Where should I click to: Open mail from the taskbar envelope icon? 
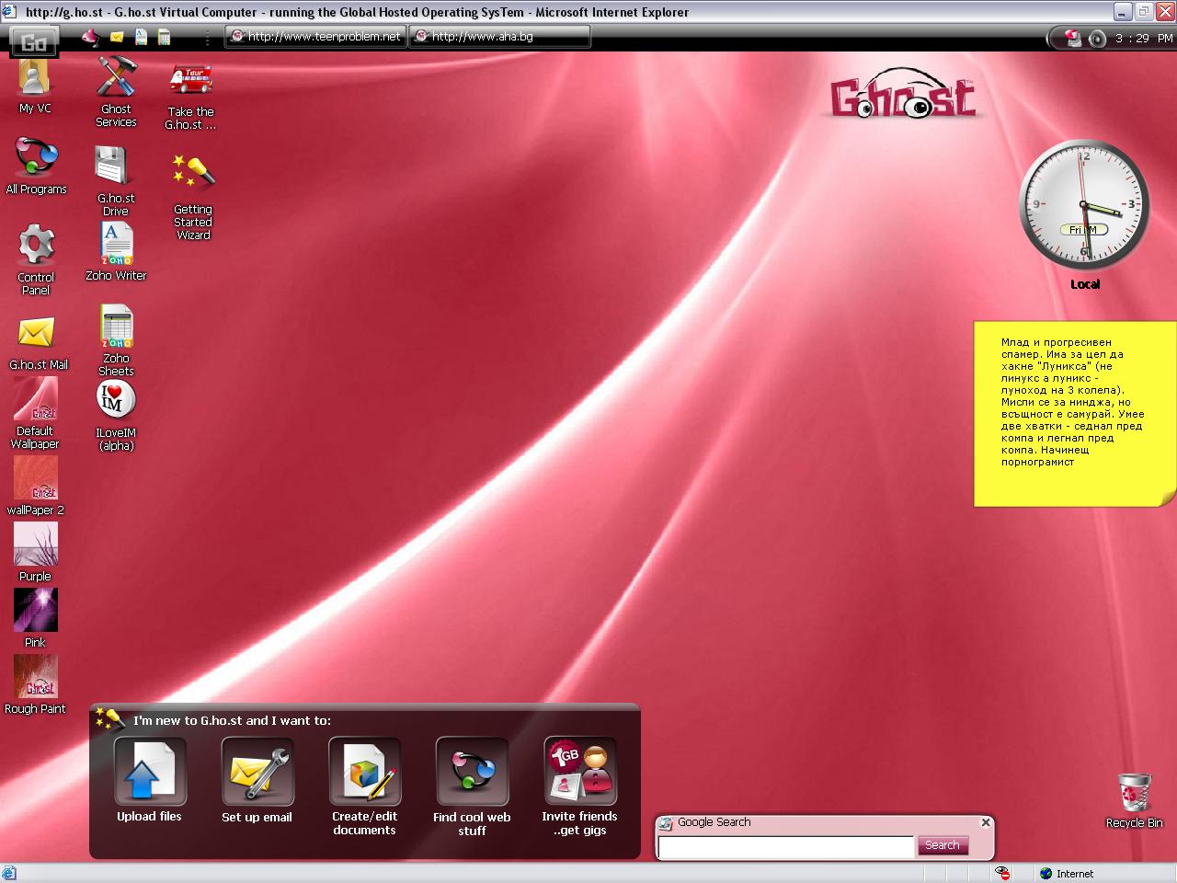(x=117, y=37)
